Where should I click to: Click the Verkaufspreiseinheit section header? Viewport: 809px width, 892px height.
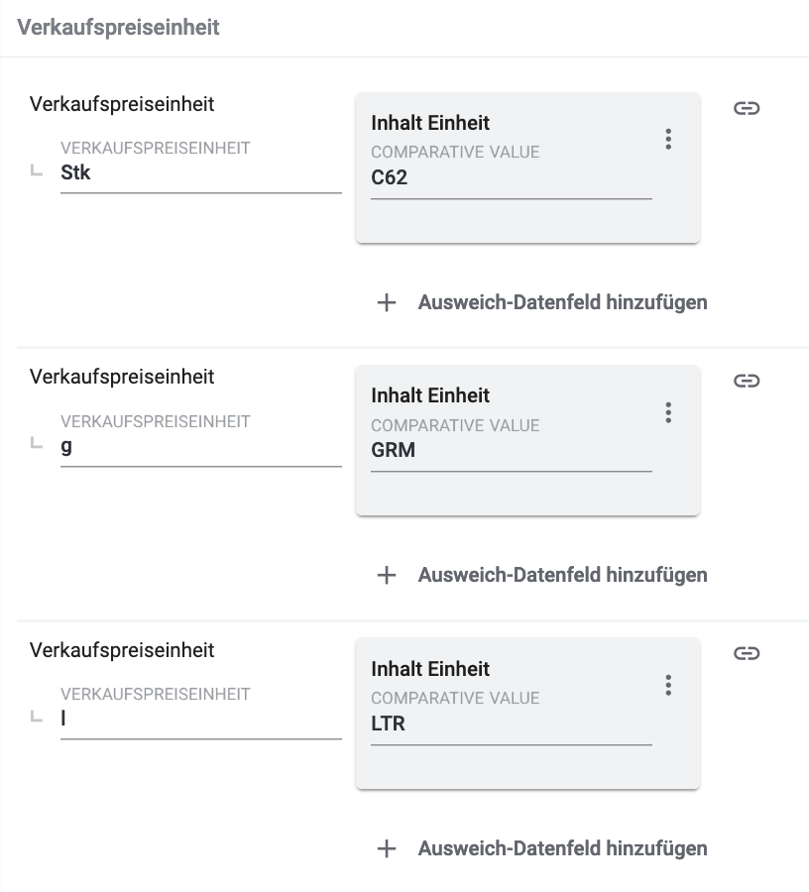[119, 27]
